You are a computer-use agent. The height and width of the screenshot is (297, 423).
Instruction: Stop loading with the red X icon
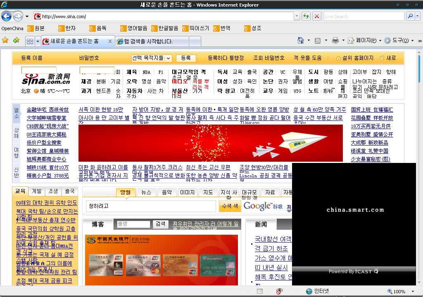click(317, 16)
